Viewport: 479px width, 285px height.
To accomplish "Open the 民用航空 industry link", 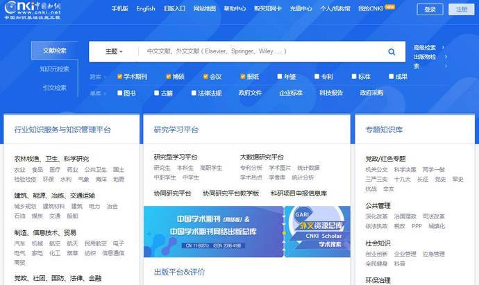I will pyautogui.click(x=96, y=243).
